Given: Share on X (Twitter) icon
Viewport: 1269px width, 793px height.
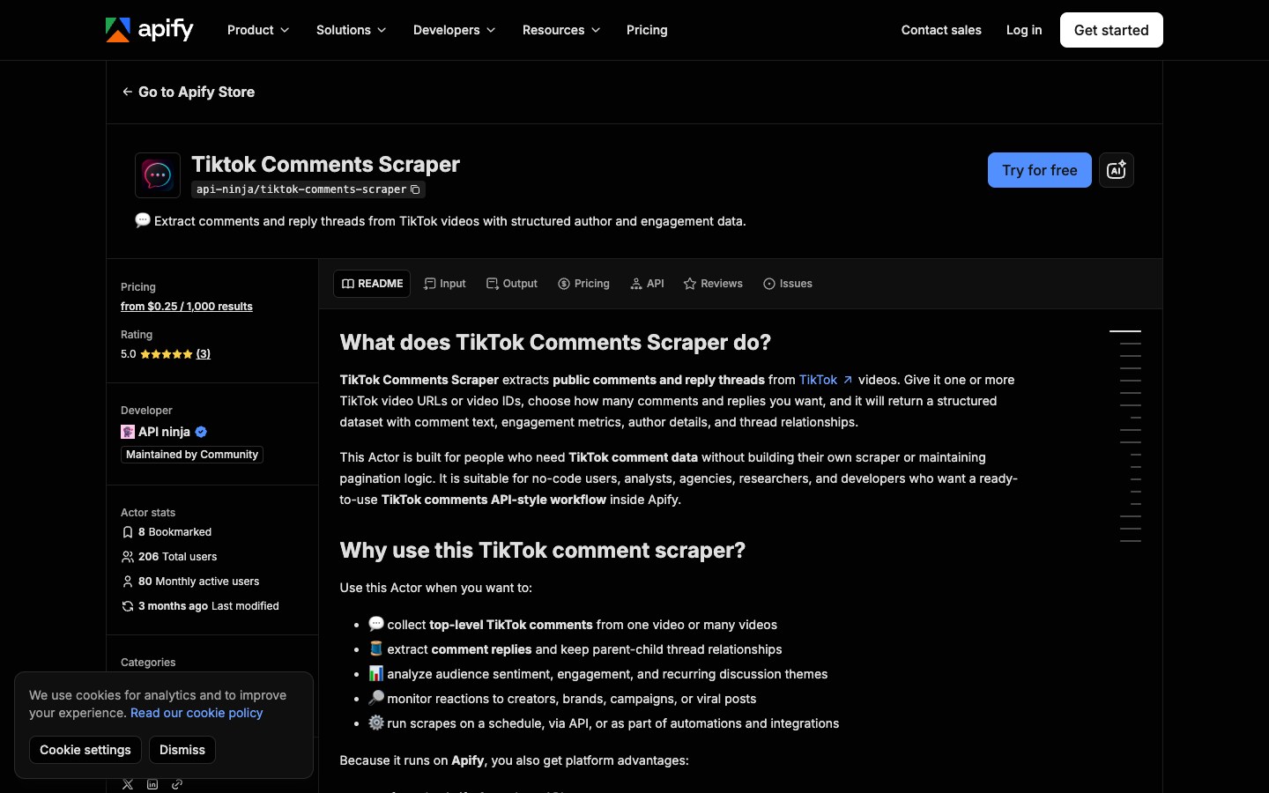Looking at the screenshot, I should coord(128,784).
